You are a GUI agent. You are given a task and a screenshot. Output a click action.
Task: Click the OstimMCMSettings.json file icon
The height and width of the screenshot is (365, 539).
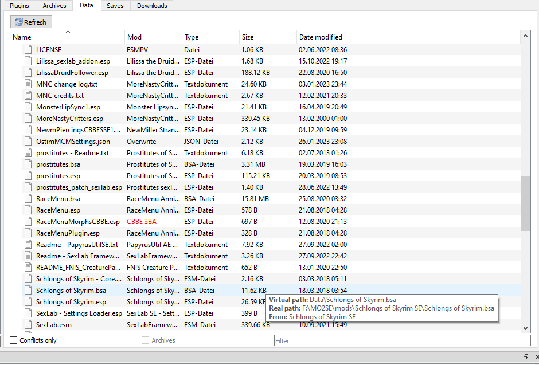click(x=28, y=141)
